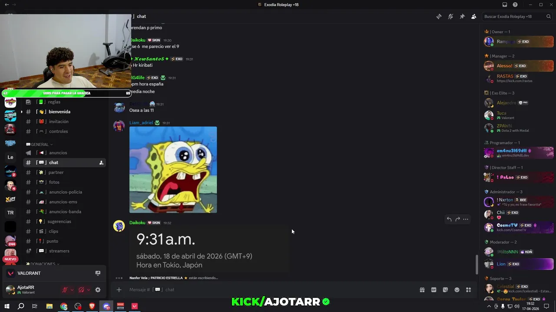The image size is (556, 312).
Task: Click the gift icon in message bar
Action: pyautogui.click(x=422, y=290)
